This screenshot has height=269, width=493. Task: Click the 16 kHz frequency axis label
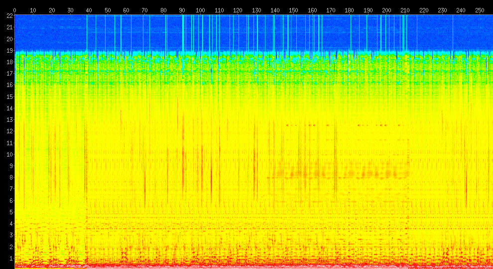click(9, 85)
